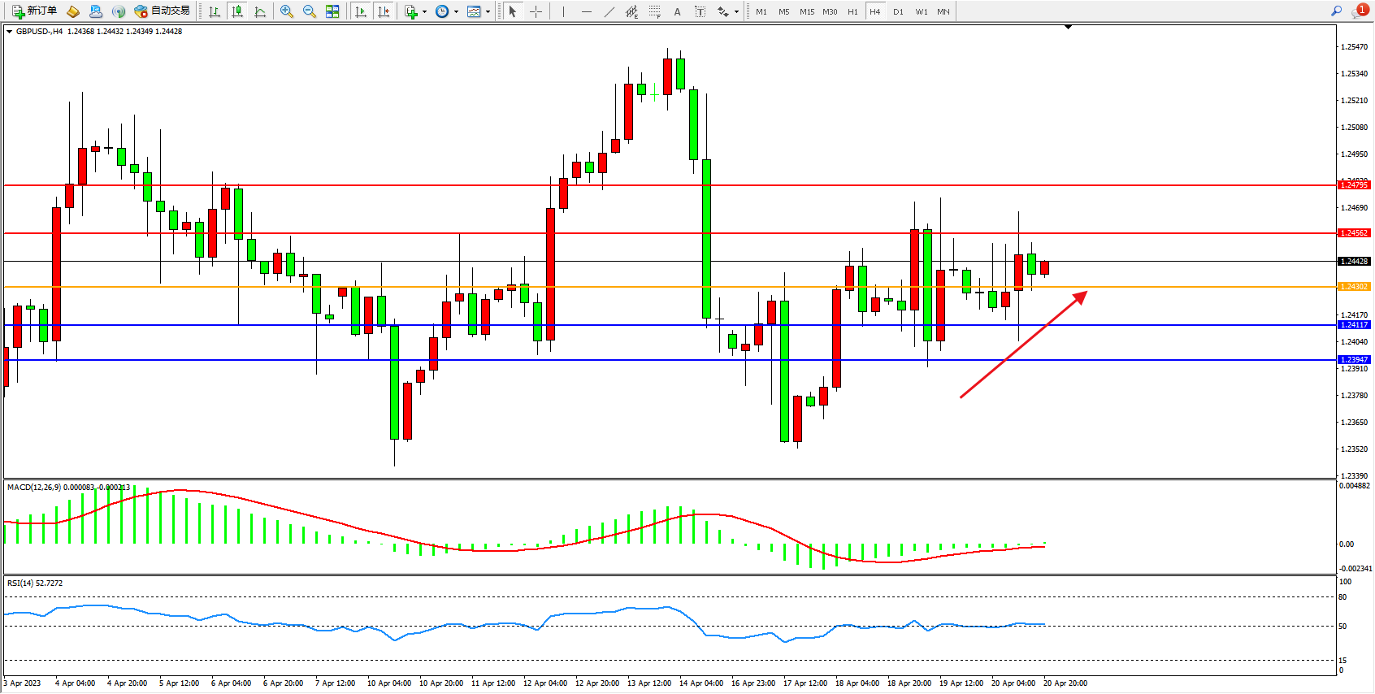
Task: Tile chart windows with grid icon
Action: click(x=332, y=11)
